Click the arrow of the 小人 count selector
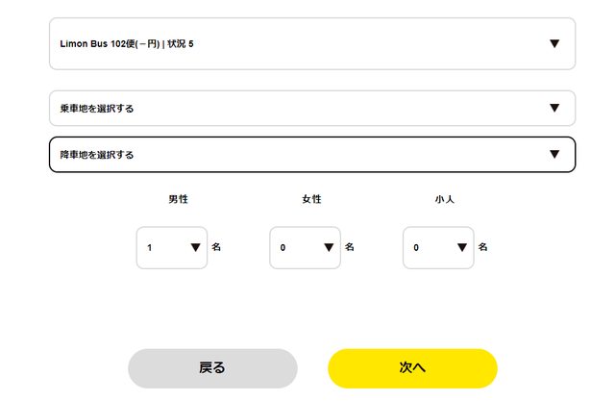The image size is (615, 401). (x=462, y=247)
